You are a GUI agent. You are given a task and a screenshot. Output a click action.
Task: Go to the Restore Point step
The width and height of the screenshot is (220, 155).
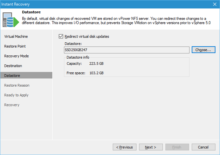(15, 46)
